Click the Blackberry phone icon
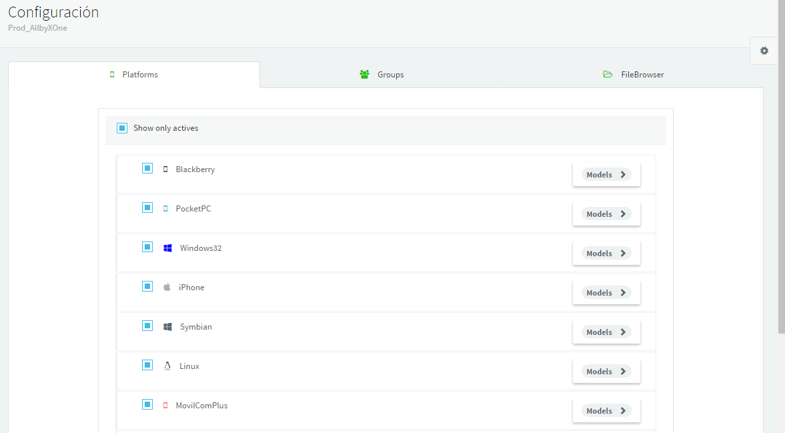This screenshot has height=433, width=785. (165, 169)
